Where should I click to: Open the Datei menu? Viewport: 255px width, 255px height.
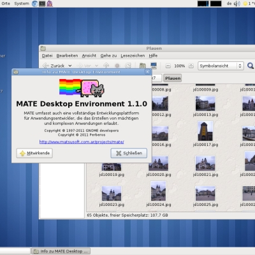pos(47,55)
